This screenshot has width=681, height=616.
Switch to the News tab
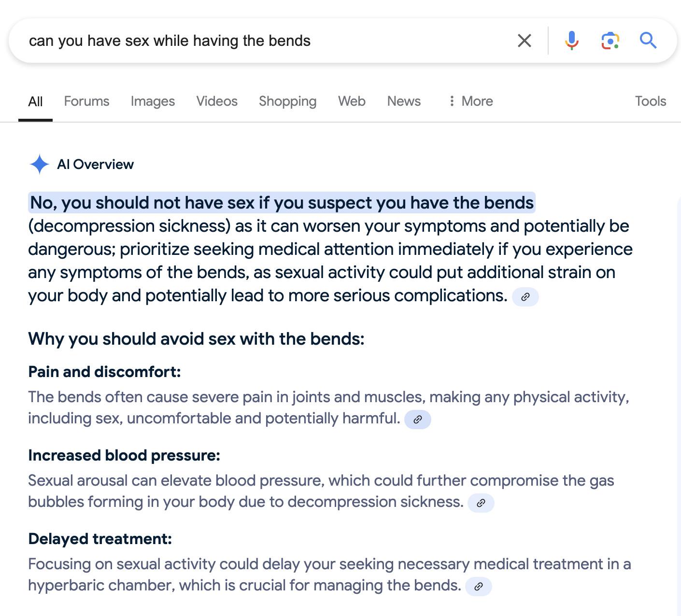point(404,101)
